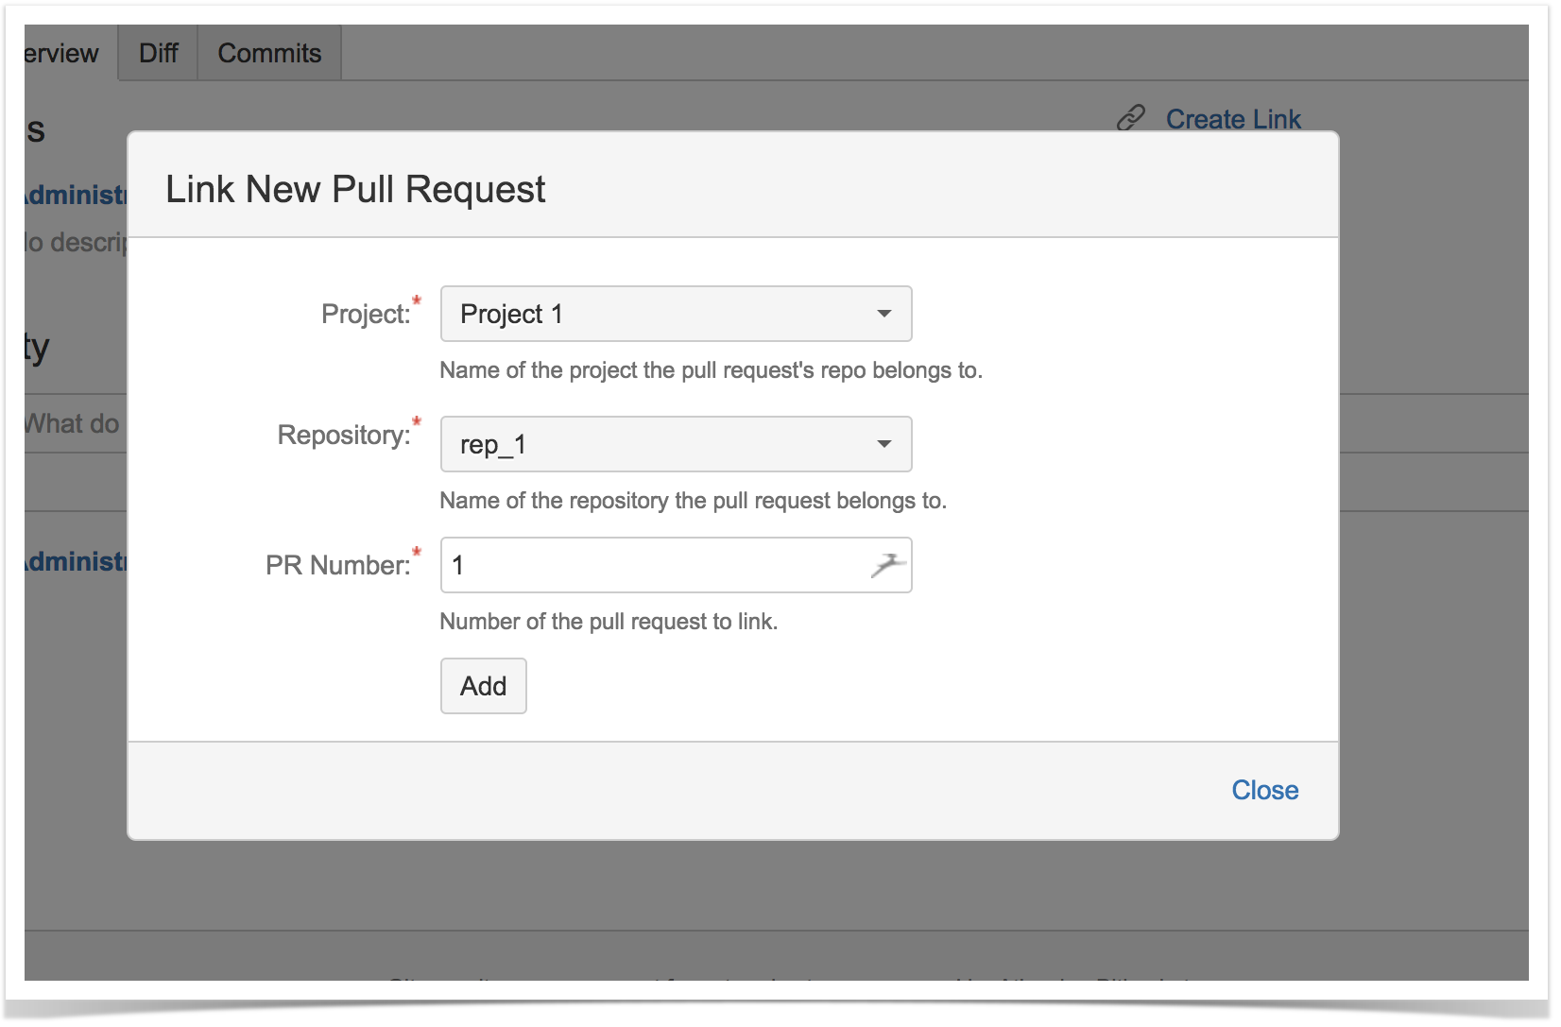Click help text 'Name of the repository the pull request belongs to.'
The width and height of the screenshot is (1561, 1027).
(693, 501)
